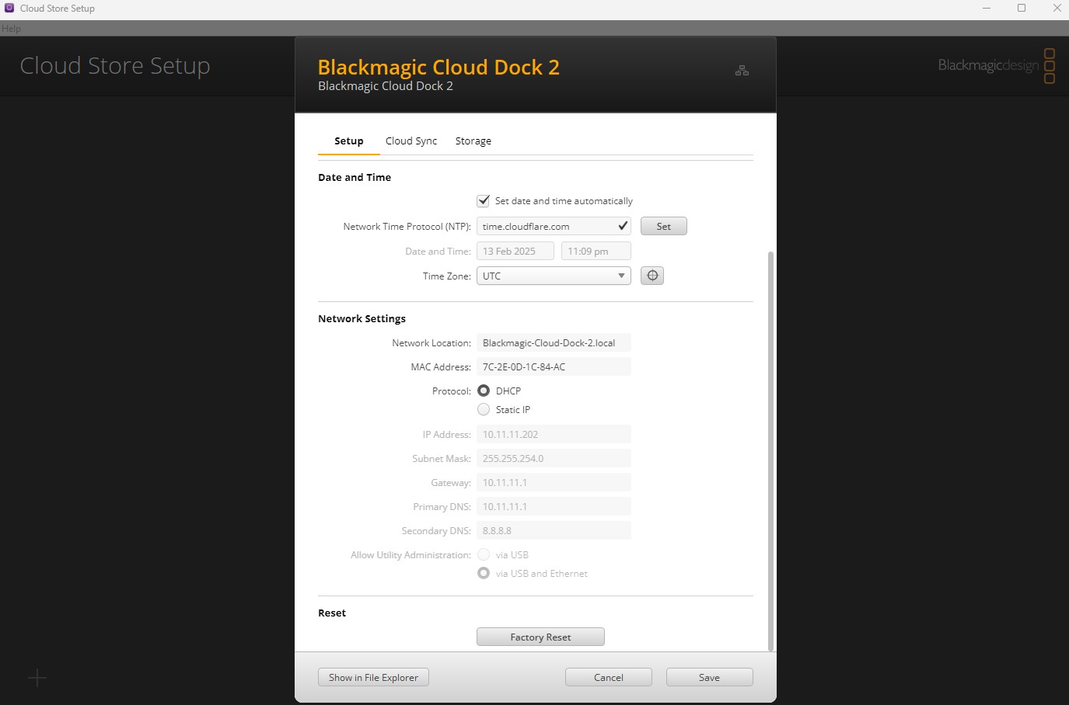The width and height of the screenshot is (1069, 705).
Task: Click the Secondary DNS field showing 8.8.8.8
Action: pyautogui.click(x=554, y=530)
